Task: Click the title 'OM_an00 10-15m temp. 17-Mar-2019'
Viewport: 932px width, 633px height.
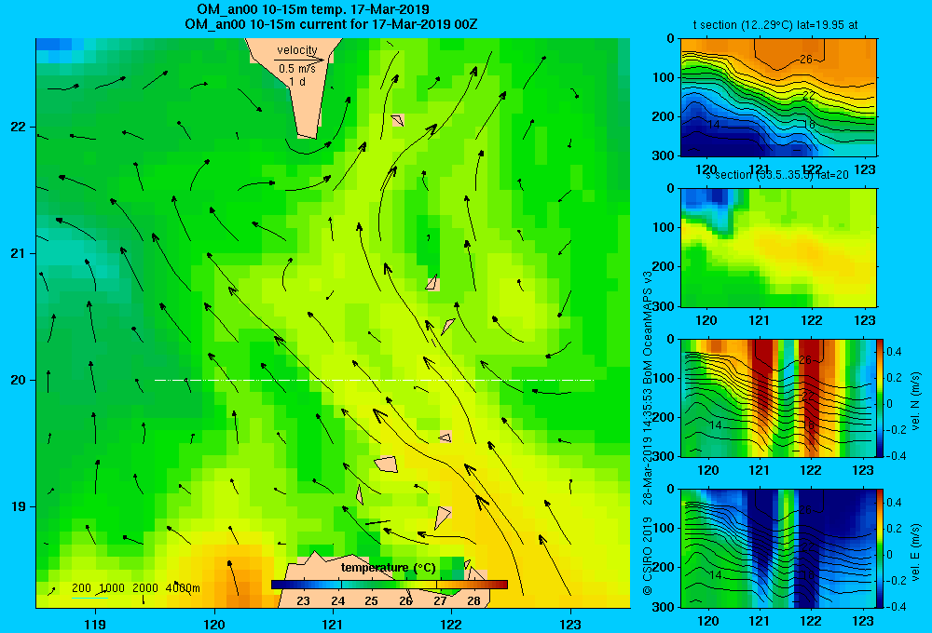Action: 313,9
